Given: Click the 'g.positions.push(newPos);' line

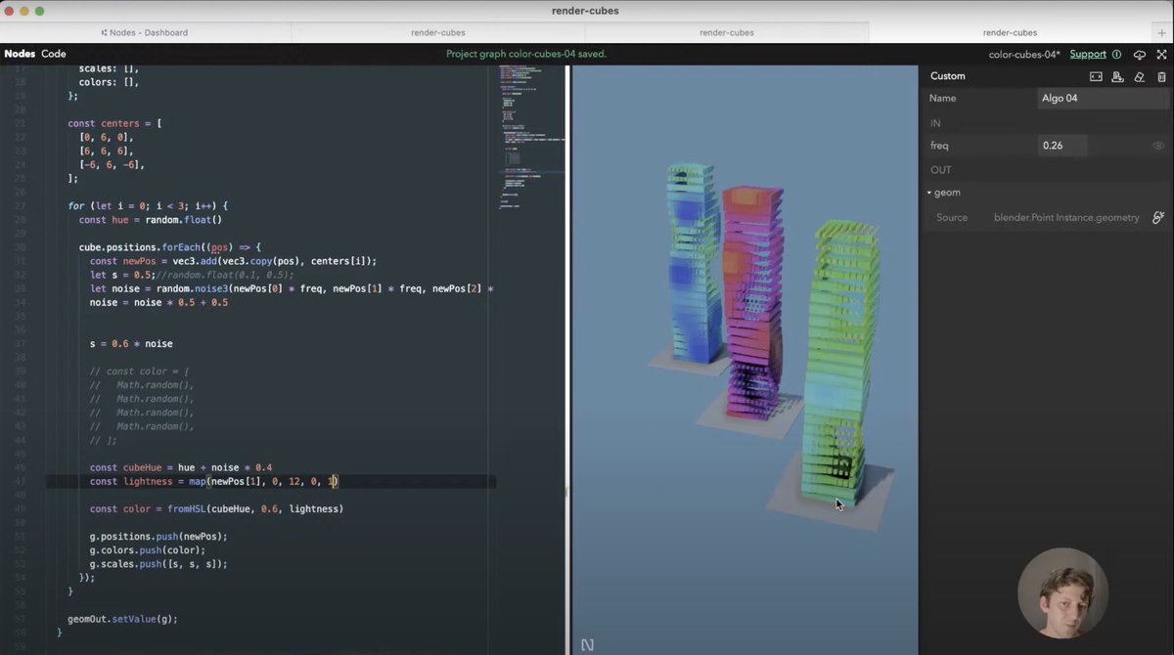Looking at the screenshot, I should (158, 537).
